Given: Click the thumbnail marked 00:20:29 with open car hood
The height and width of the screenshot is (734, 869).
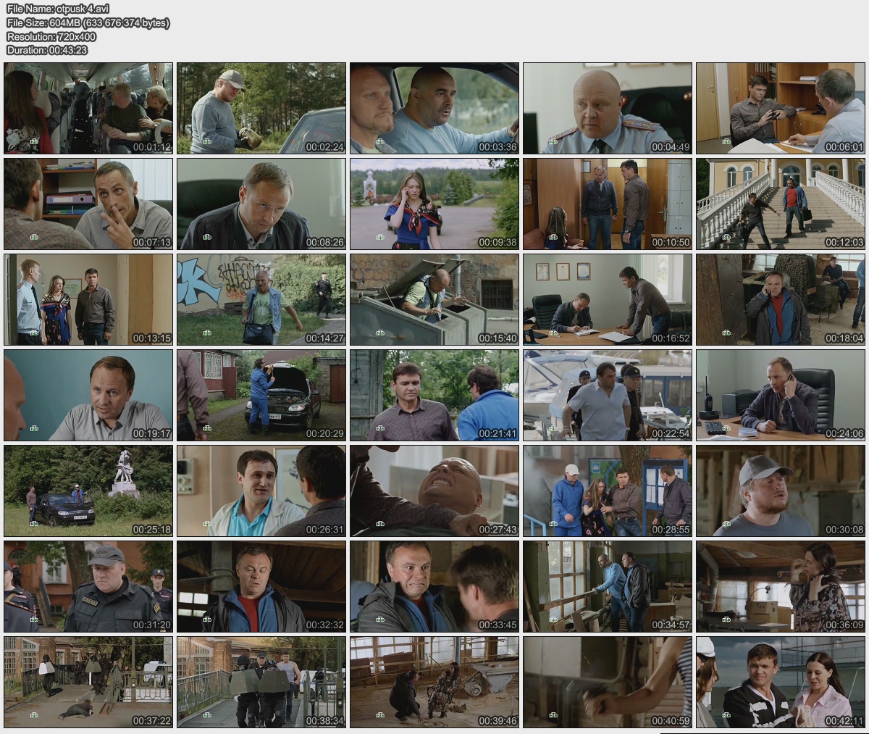Looking at the screenshot, I should point(261,395).
